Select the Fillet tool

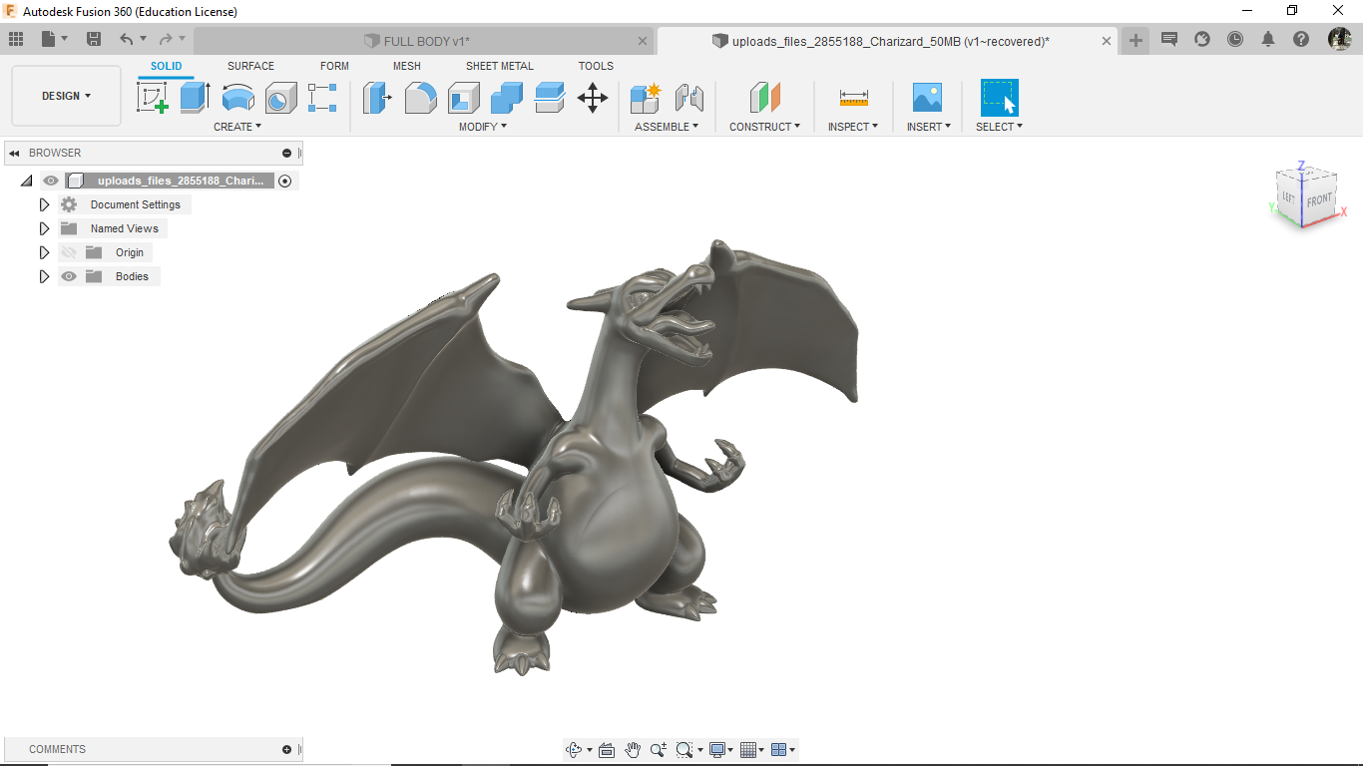click(x=420, y=98)
